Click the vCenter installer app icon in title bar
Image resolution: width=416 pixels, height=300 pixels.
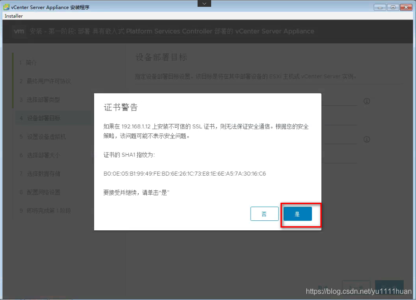(x=6, y=7)
